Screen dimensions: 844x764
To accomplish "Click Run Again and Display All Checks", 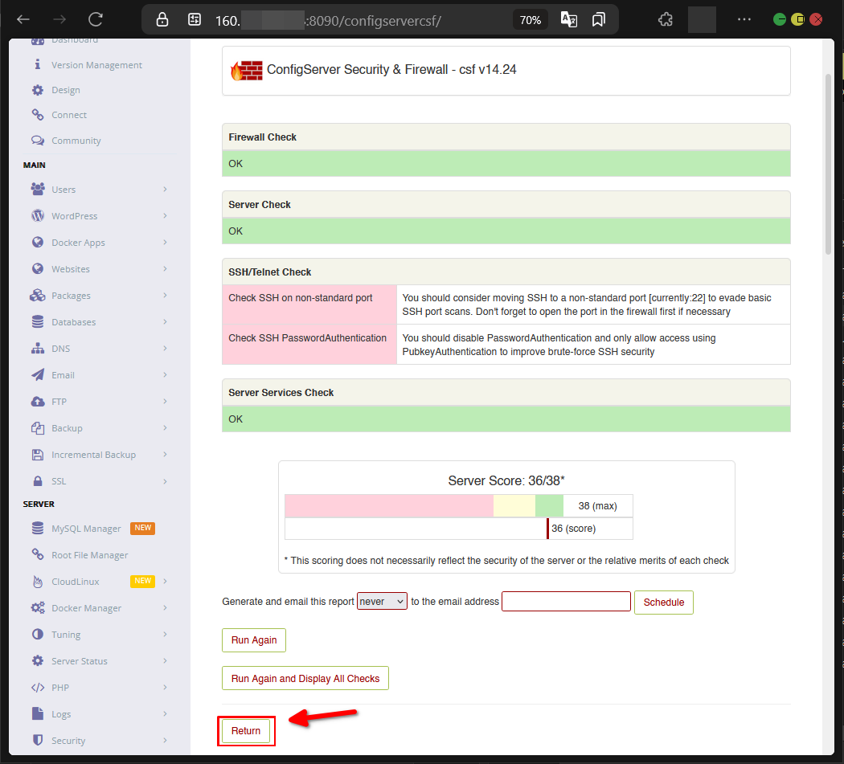I will point(305,679).
